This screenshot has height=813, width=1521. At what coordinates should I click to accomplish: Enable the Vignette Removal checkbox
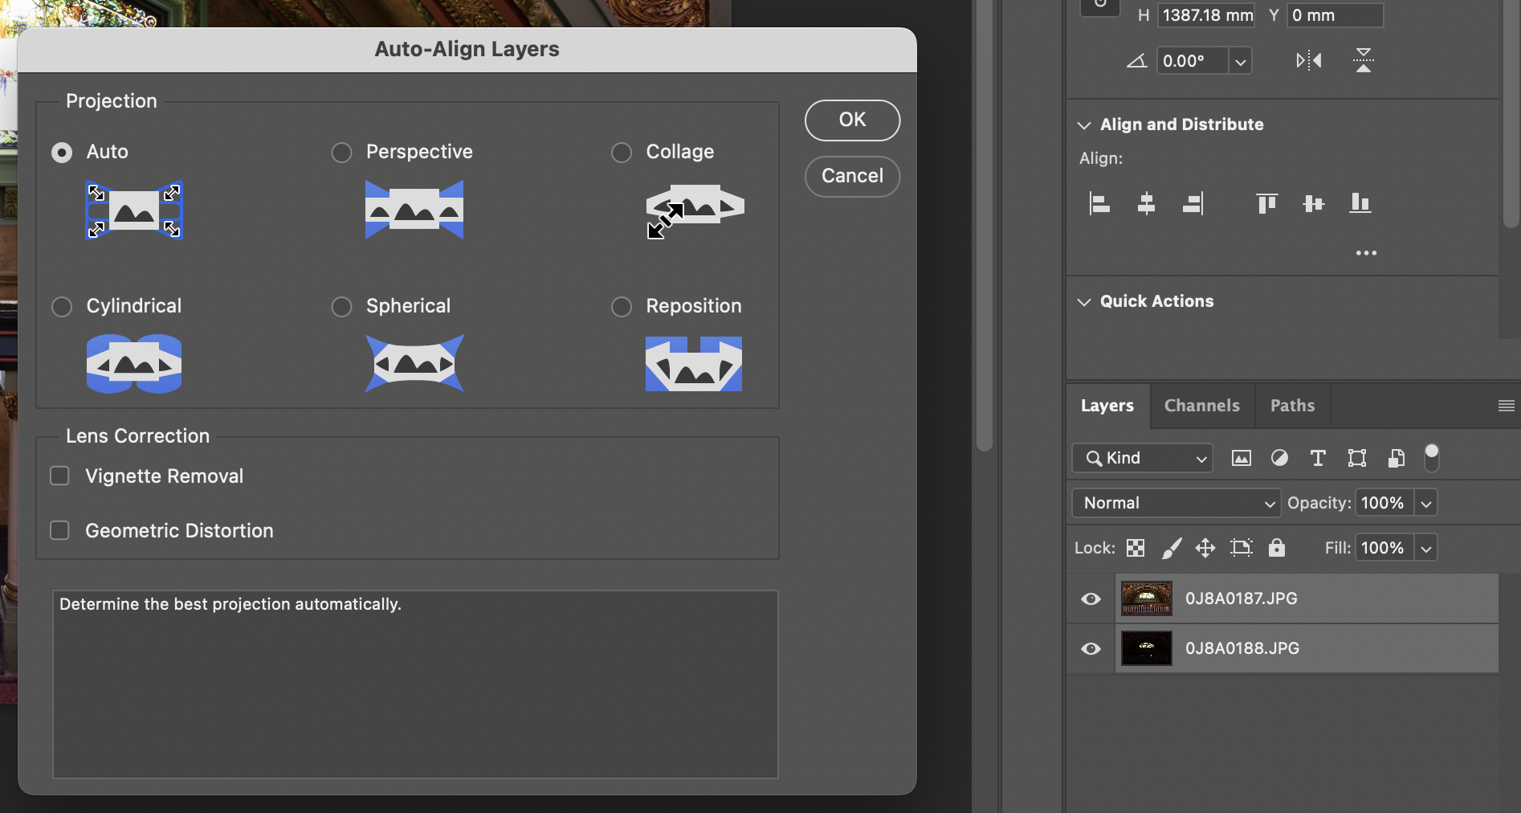pos(60,476)
